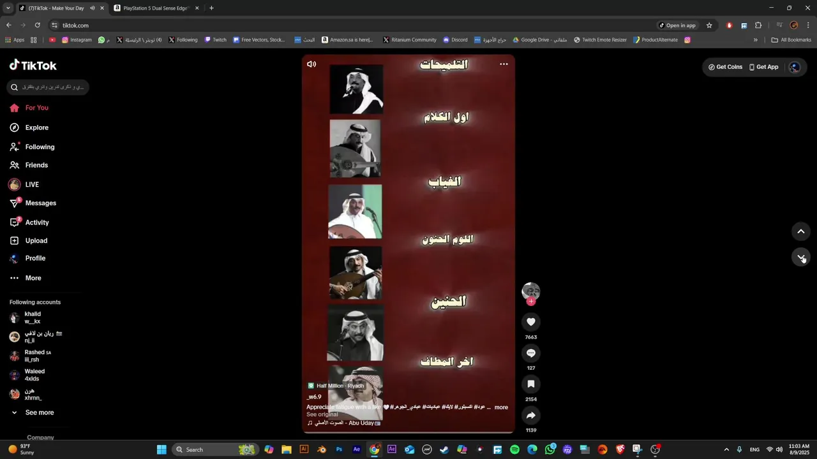
Task: Open Twitch Emote Resizer bookmark
Action: point(600,40)
